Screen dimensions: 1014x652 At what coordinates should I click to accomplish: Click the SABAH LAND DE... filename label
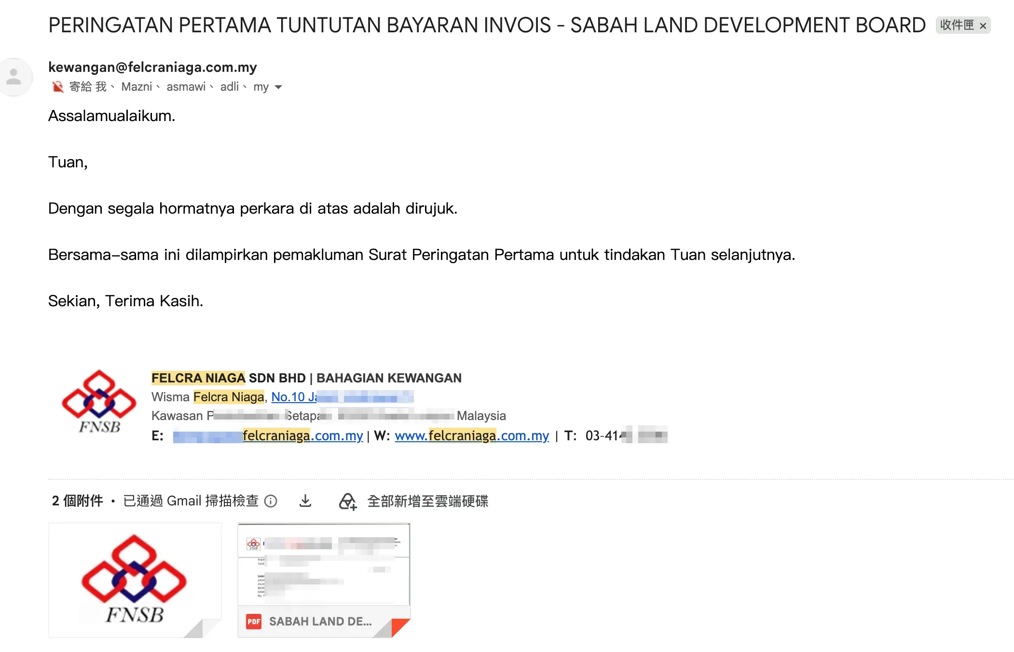[321, 622]
